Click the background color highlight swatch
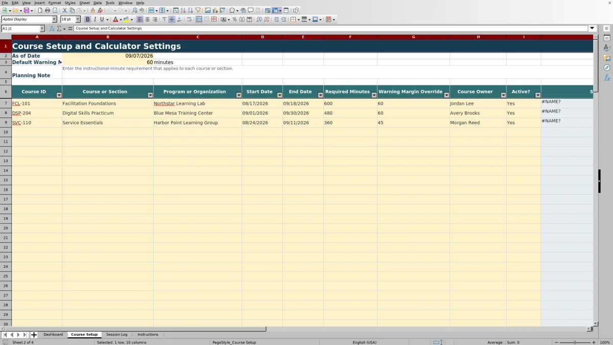 pos(125,19)
